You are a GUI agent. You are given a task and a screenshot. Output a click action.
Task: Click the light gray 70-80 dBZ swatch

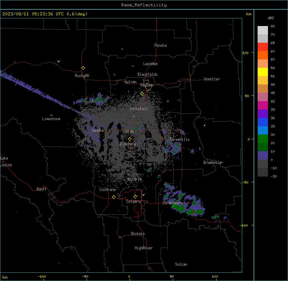[263, 30]
